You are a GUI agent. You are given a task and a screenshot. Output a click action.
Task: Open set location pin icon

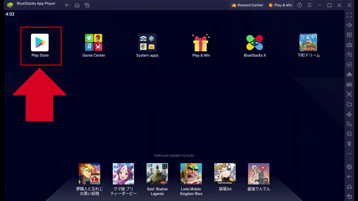pos(349,143)
